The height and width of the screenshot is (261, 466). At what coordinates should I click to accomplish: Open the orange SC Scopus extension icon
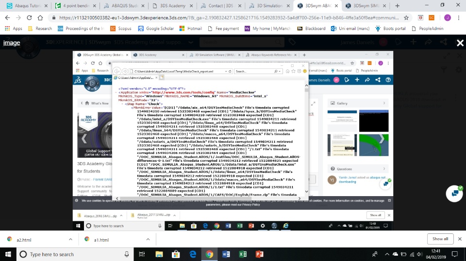point(432,18)
